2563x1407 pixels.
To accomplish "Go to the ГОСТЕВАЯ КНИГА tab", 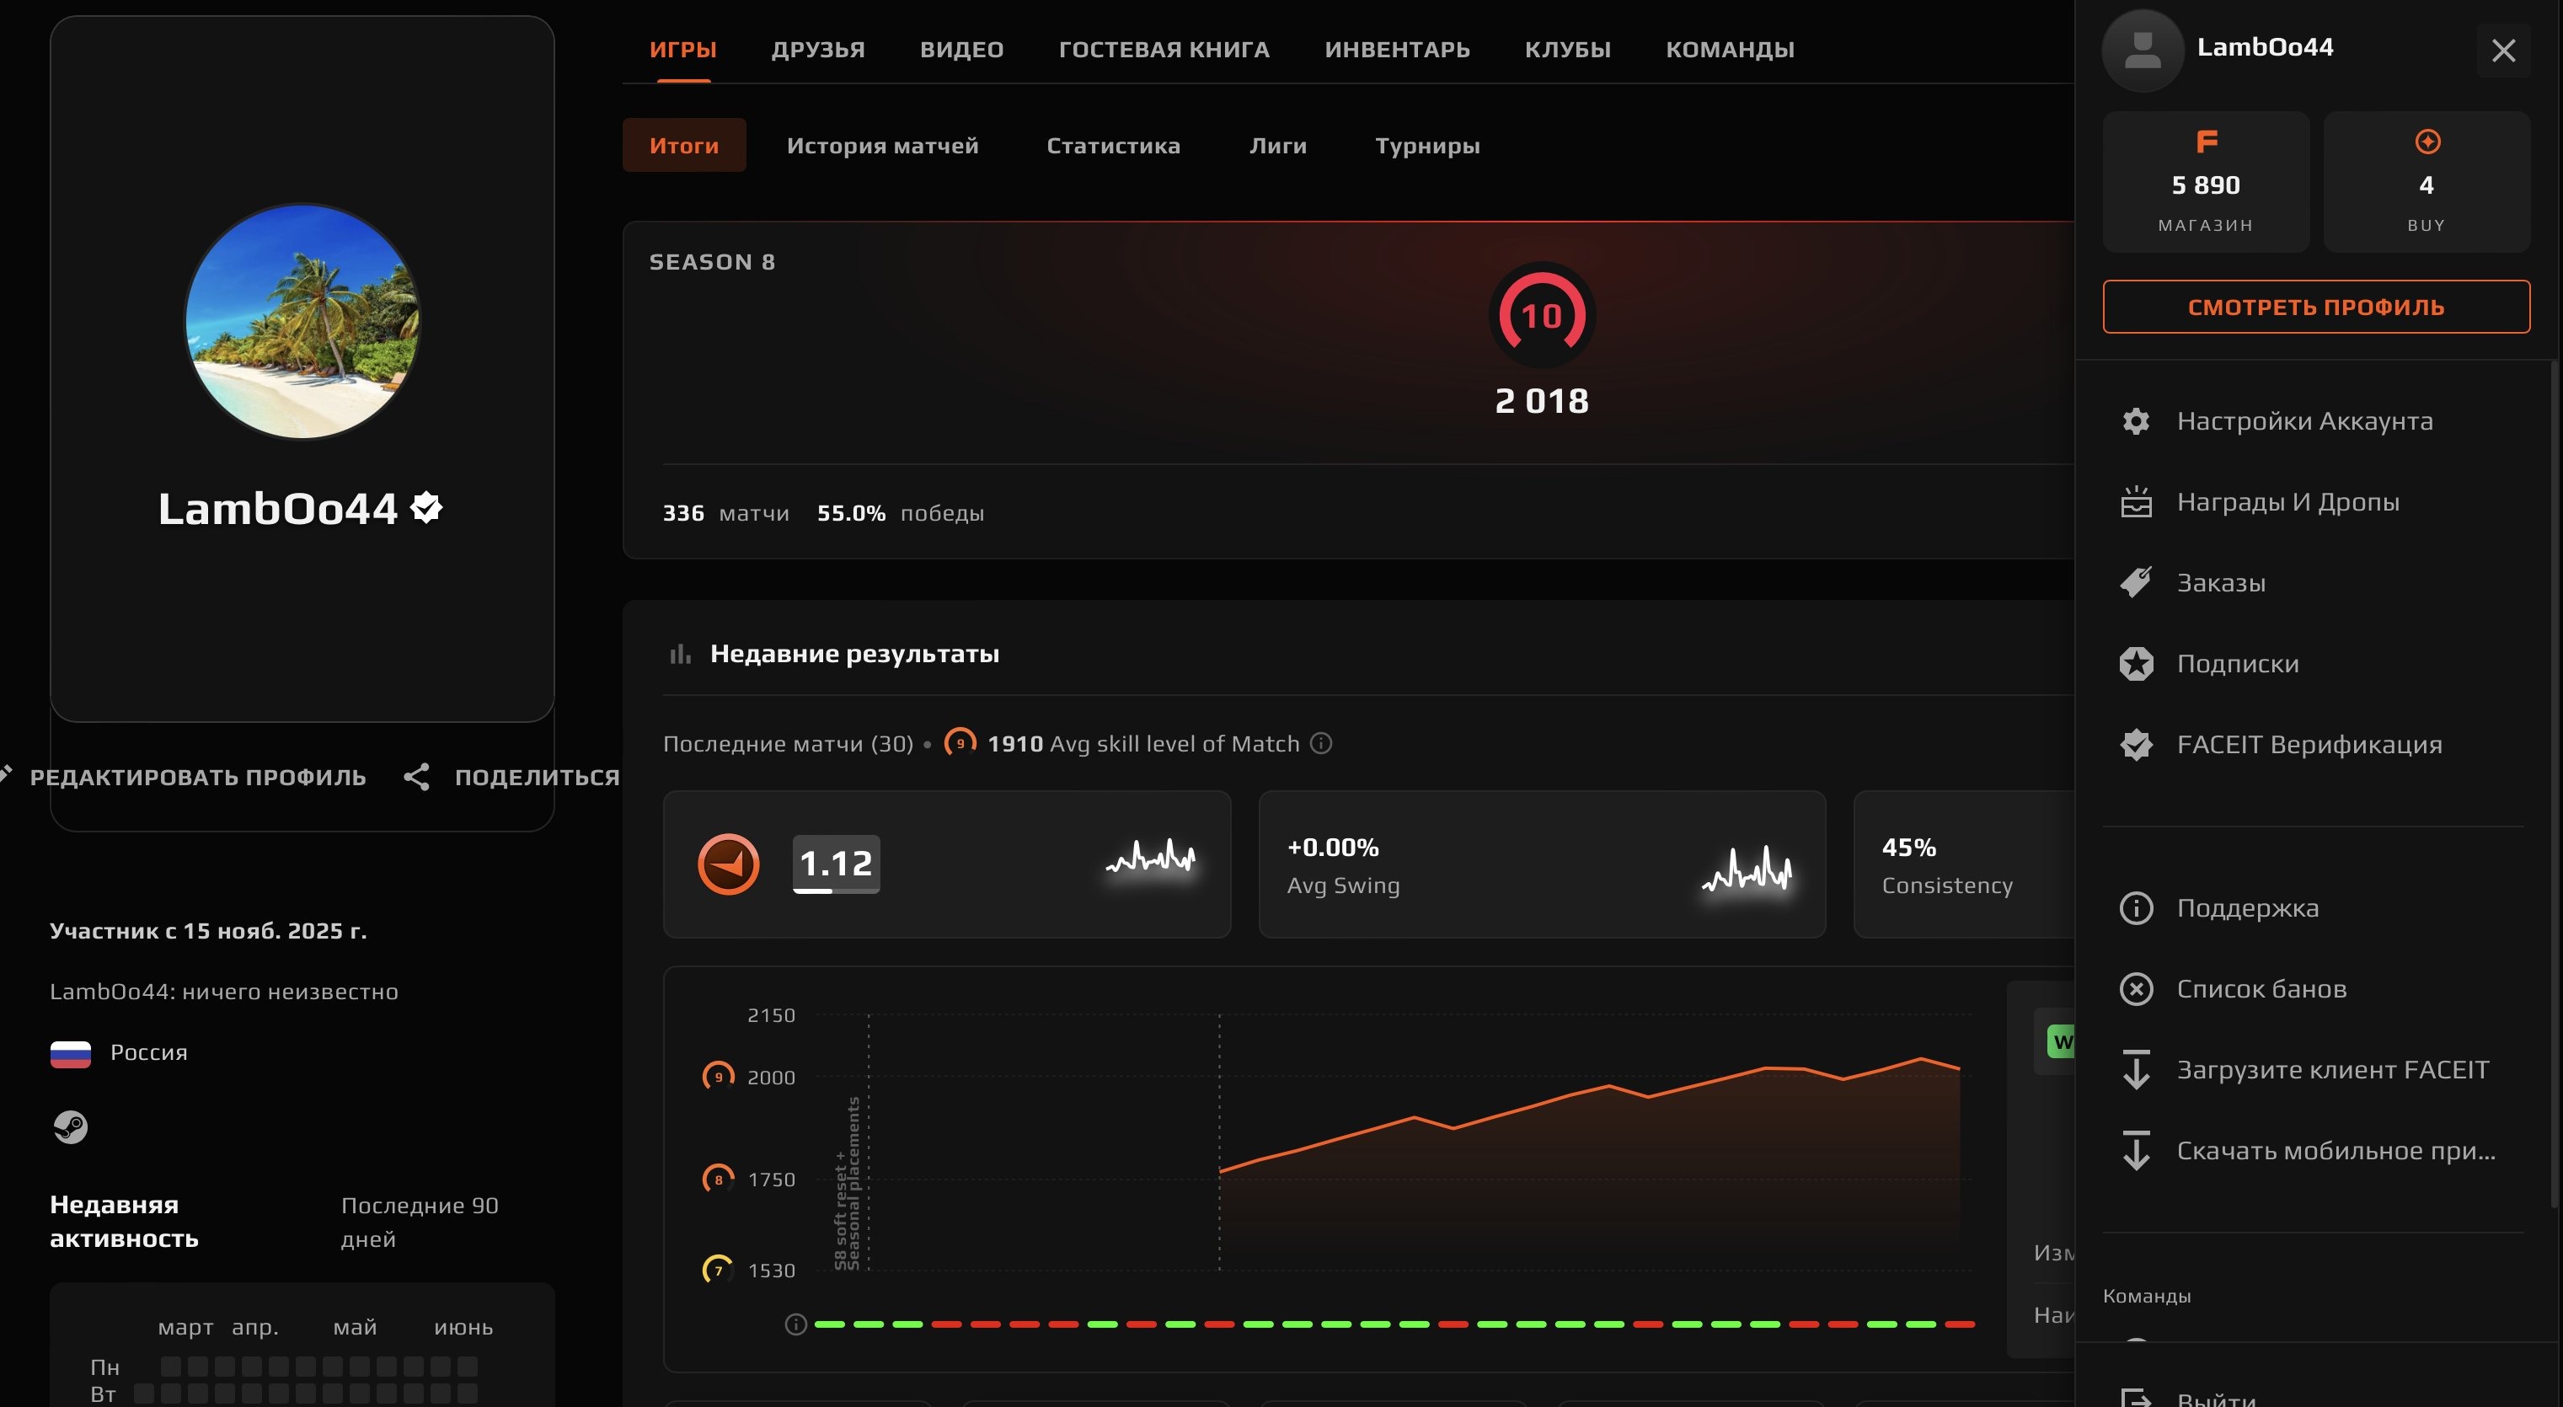I will tap(1164, 50).
